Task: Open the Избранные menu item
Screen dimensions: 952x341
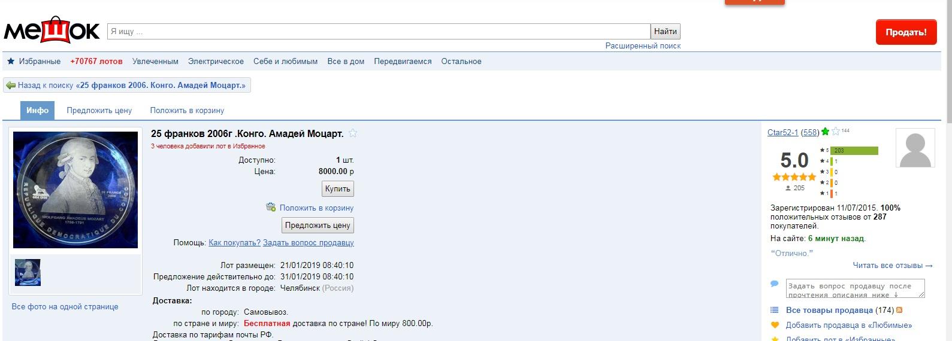Action: 40,62
